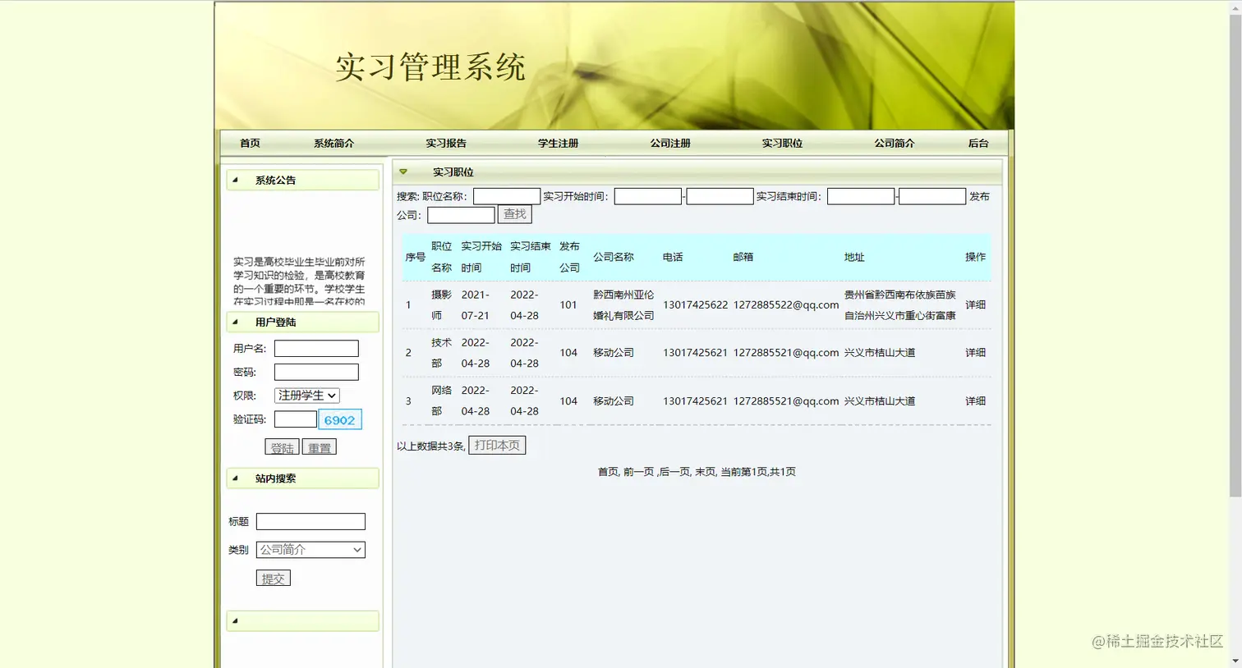Image resolution: width=1242 pixels, height=668 pixels.
Task: Open the 类别 dropdown showing 公司简介
Action: (310, 550)
